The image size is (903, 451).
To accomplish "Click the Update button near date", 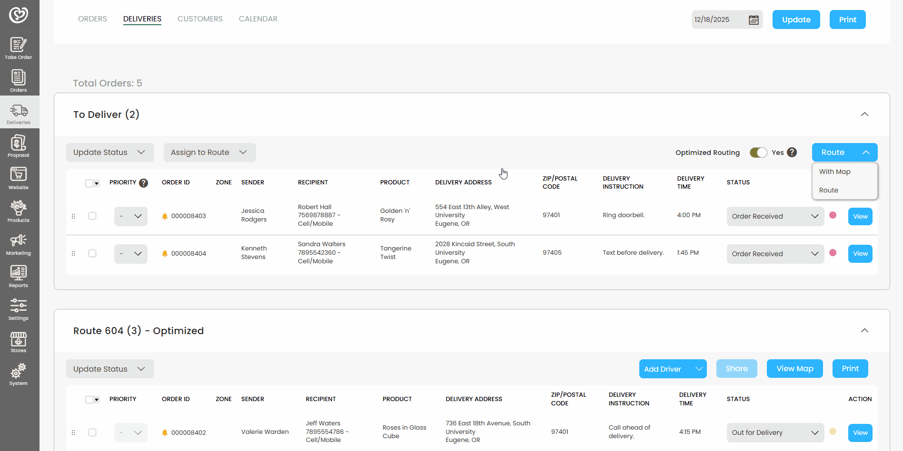I will (x=796, y=19).
